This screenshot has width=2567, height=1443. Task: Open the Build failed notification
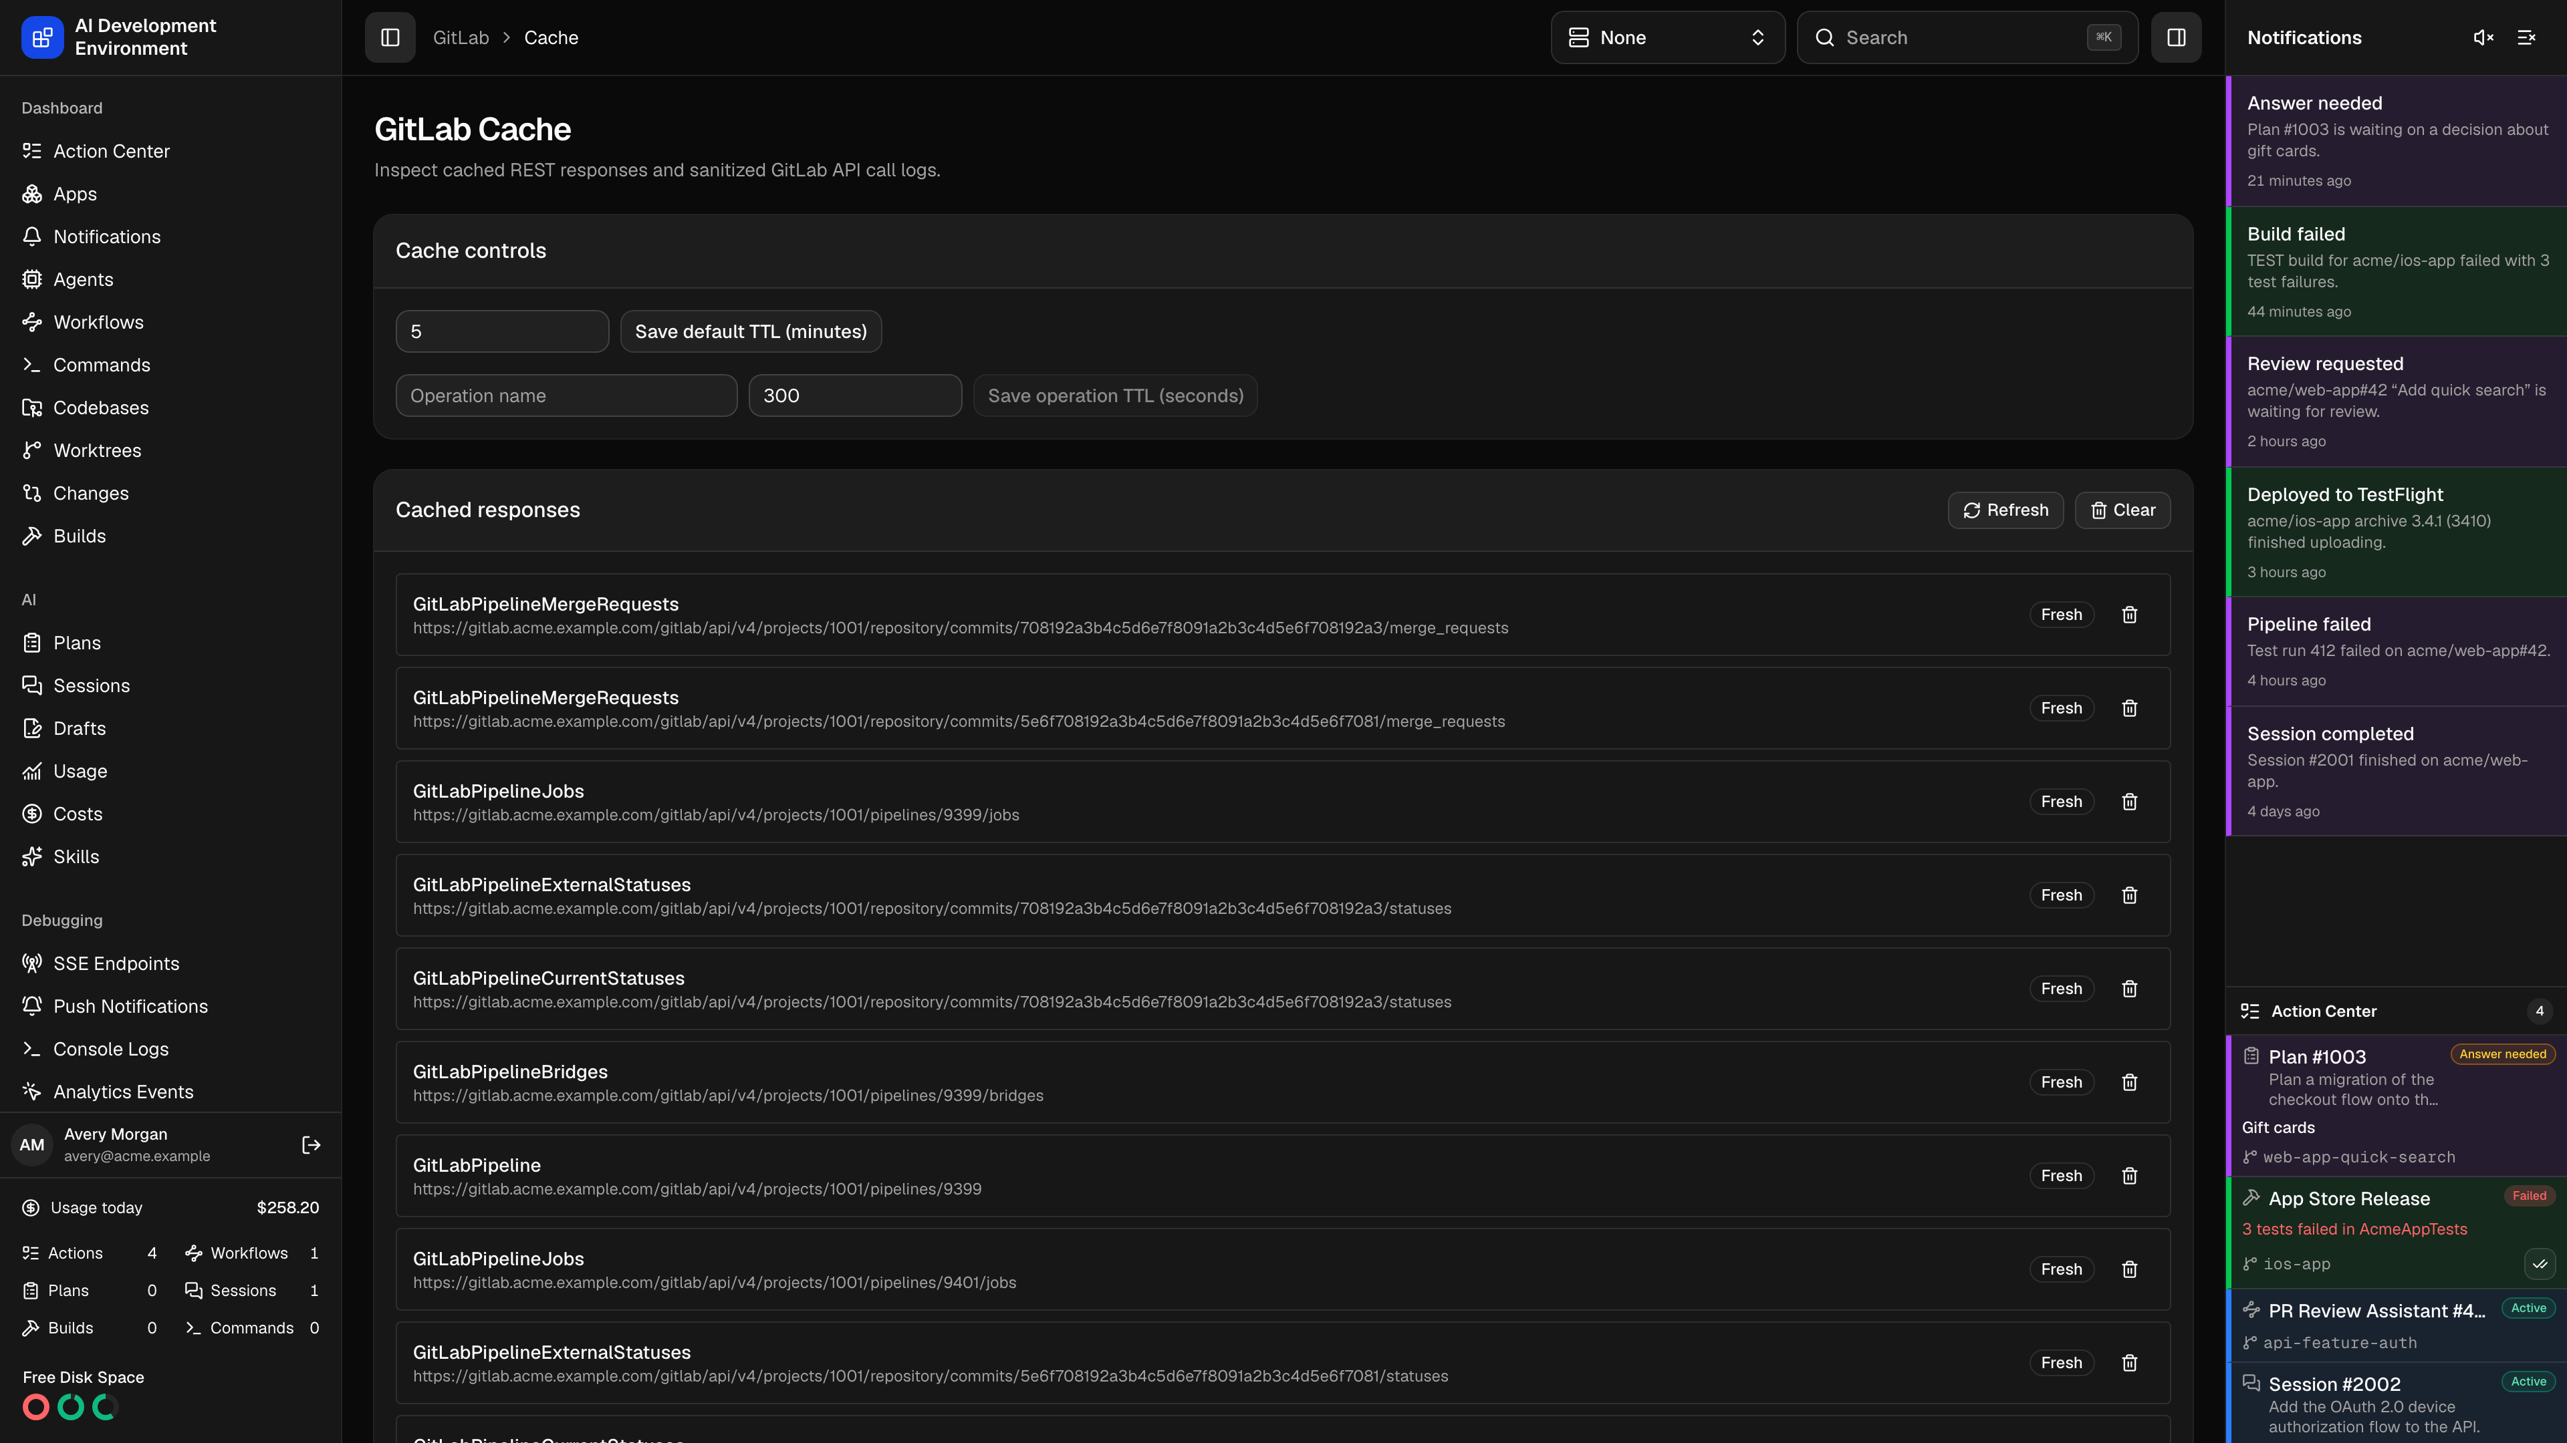(2397, 272)
